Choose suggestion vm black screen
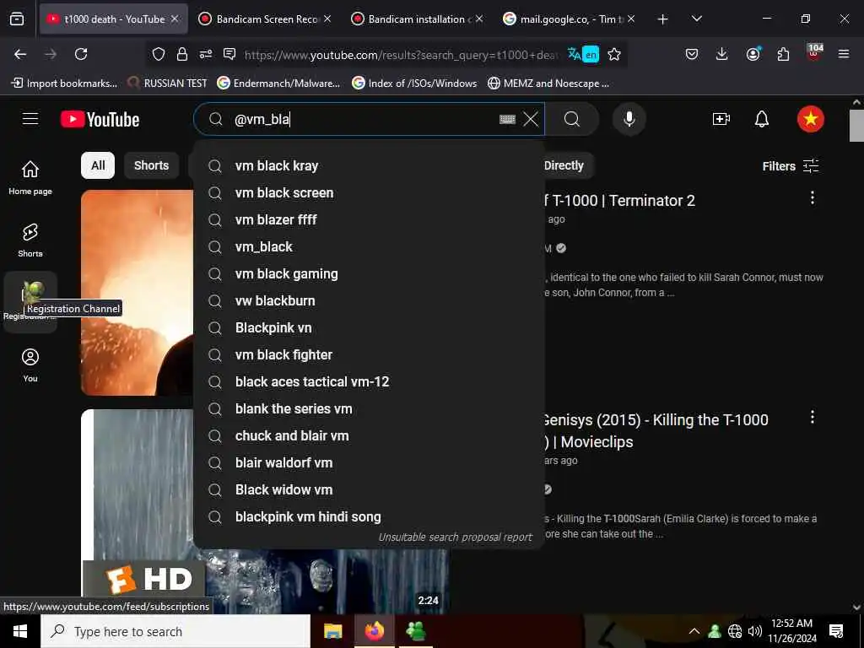This screenshot has width=864, height=648. point(370,193)
